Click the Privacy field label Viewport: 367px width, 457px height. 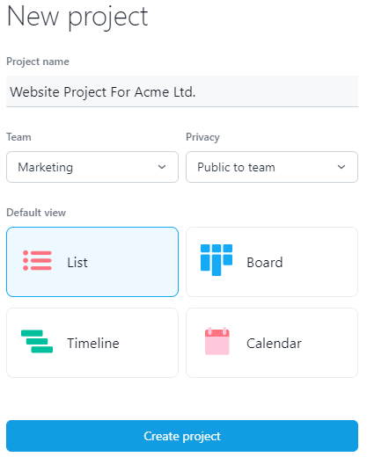point(202,137)
